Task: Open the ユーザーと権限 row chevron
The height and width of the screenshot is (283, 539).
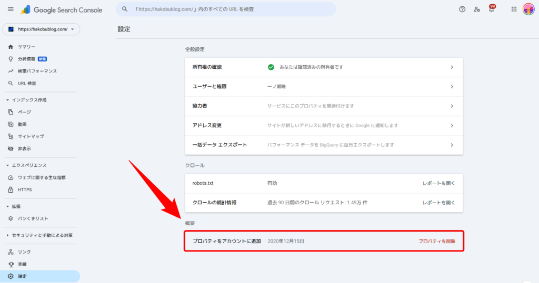Action: (452, 87)
